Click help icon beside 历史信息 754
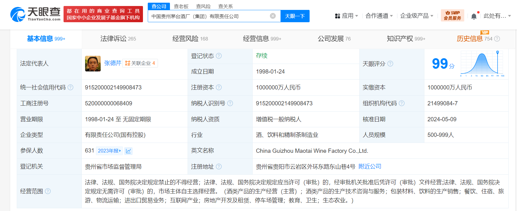 click(x=497, y=39)
